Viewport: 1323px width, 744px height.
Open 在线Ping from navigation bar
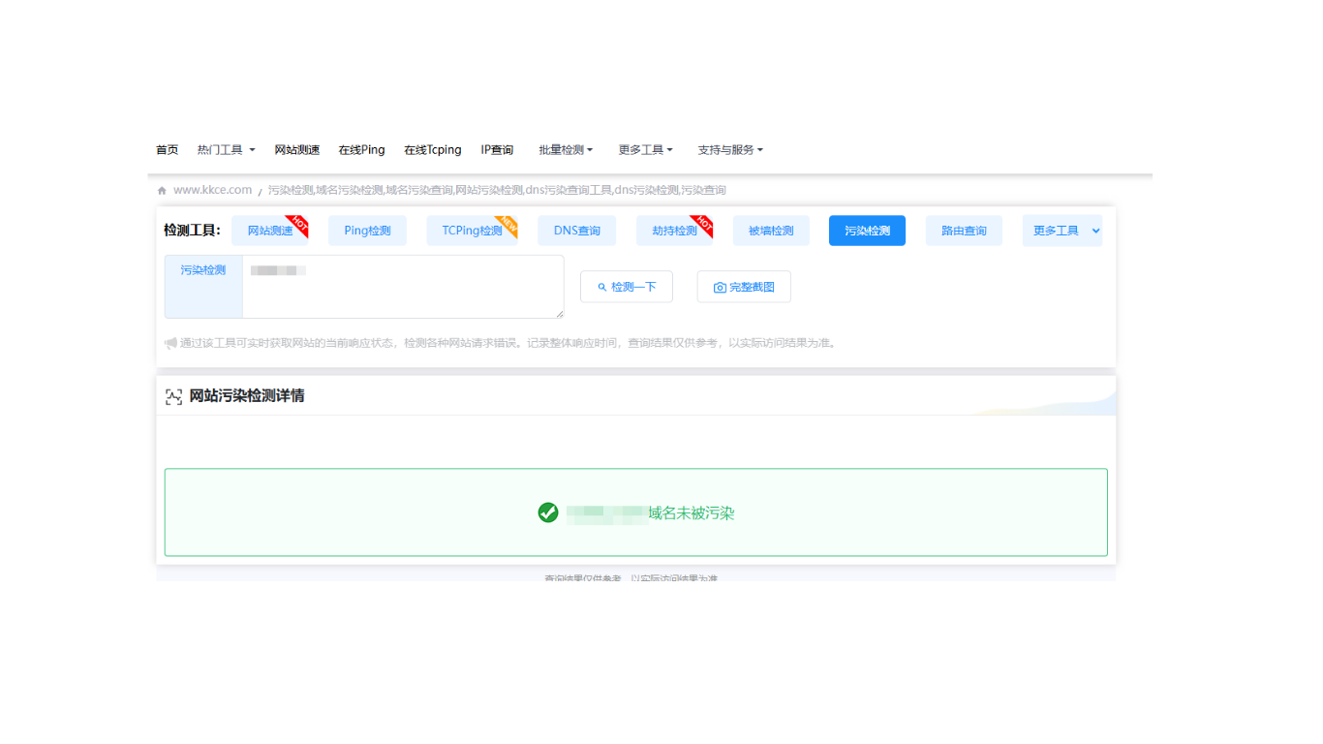coord(361,150)
